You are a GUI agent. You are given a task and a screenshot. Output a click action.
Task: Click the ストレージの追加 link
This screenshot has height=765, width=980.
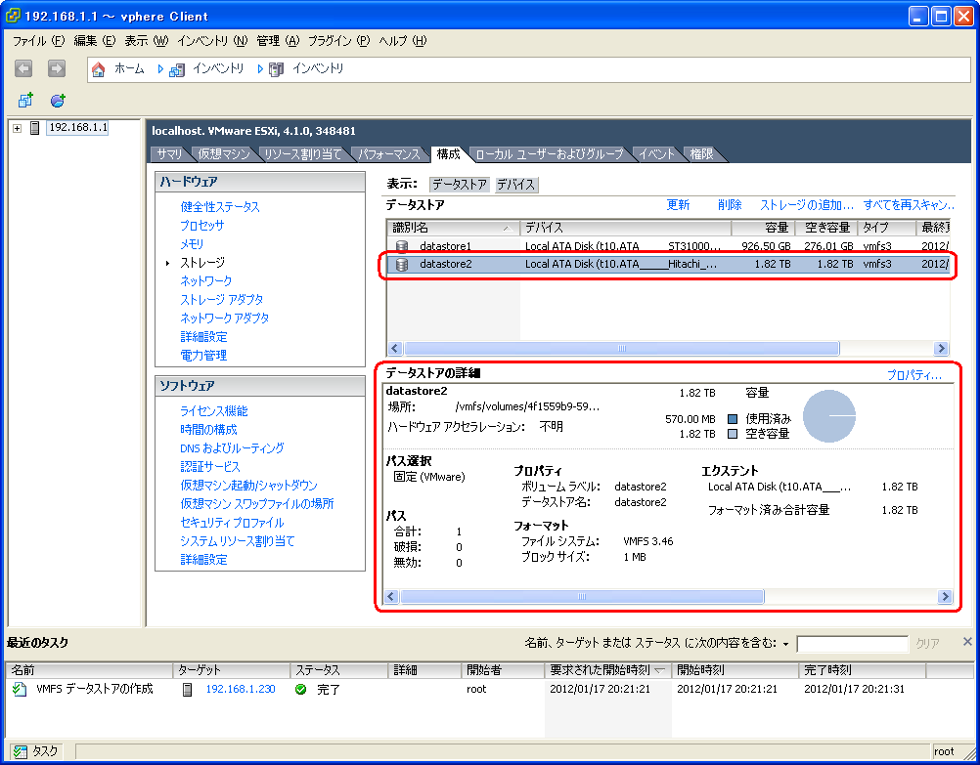pos(806,205)
